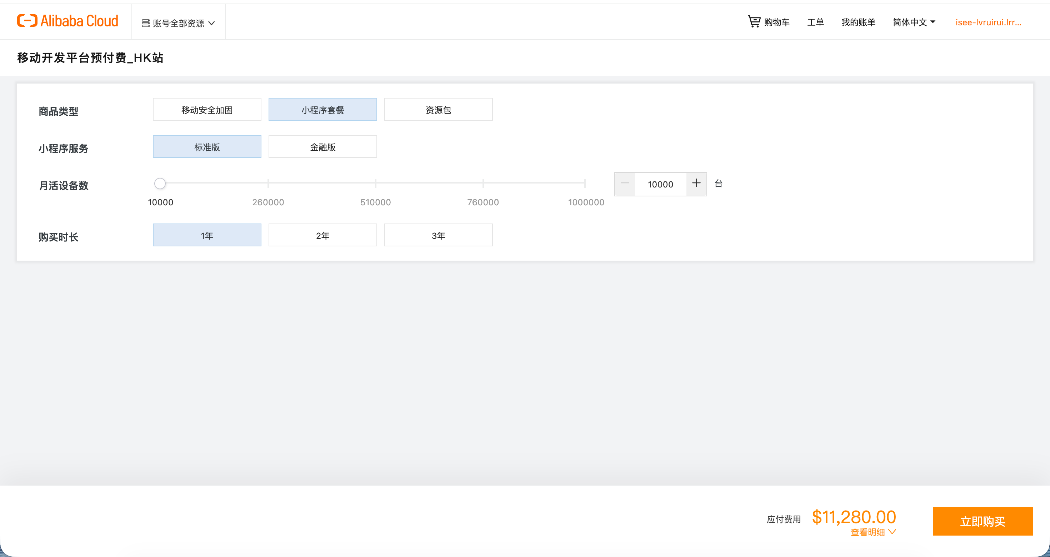Image resolution: width=1050 pixels, height=557 pixels.
Task: Open the isee-lvruirui account link
Action: [988, 22]
